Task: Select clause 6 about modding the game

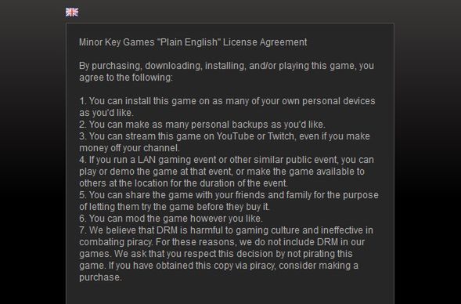Action: [x=171, y=219]
